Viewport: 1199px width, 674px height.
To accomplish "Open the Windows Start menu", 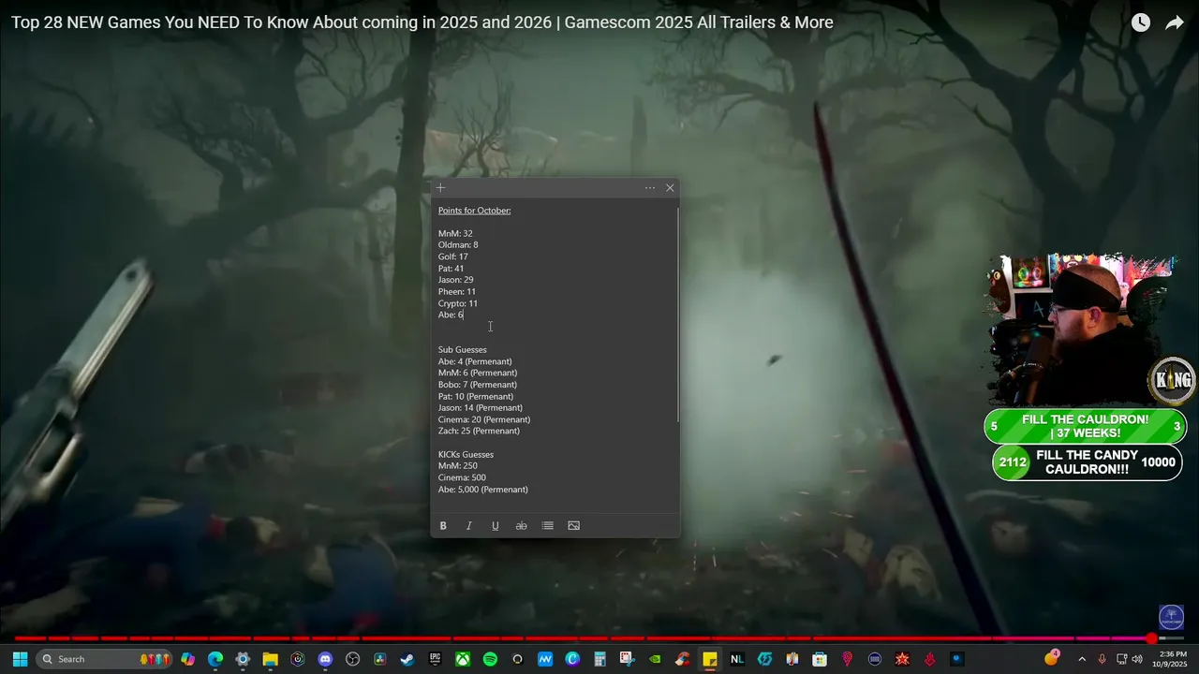I will pos(20,659).
